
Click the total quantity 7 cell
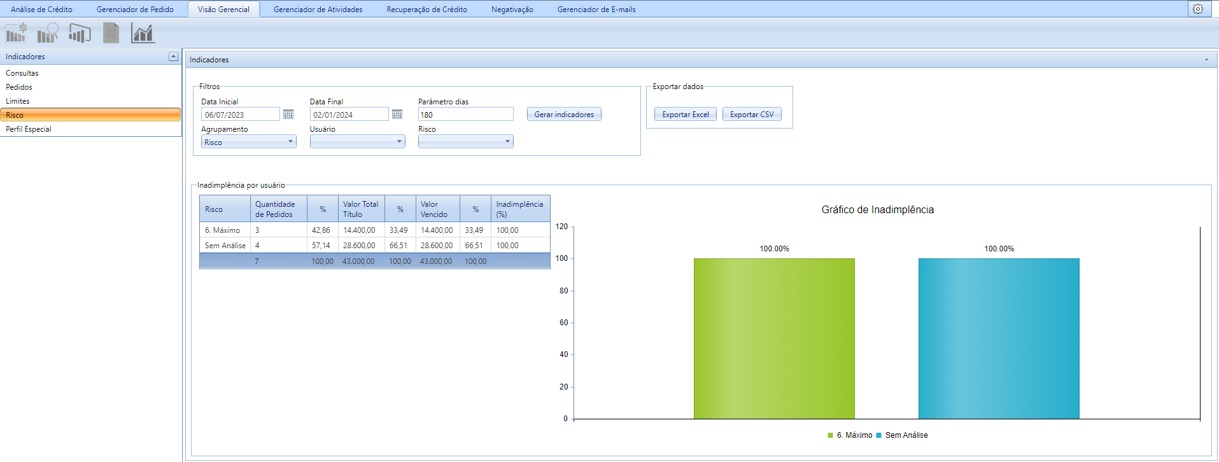click(x=279, y=261)
